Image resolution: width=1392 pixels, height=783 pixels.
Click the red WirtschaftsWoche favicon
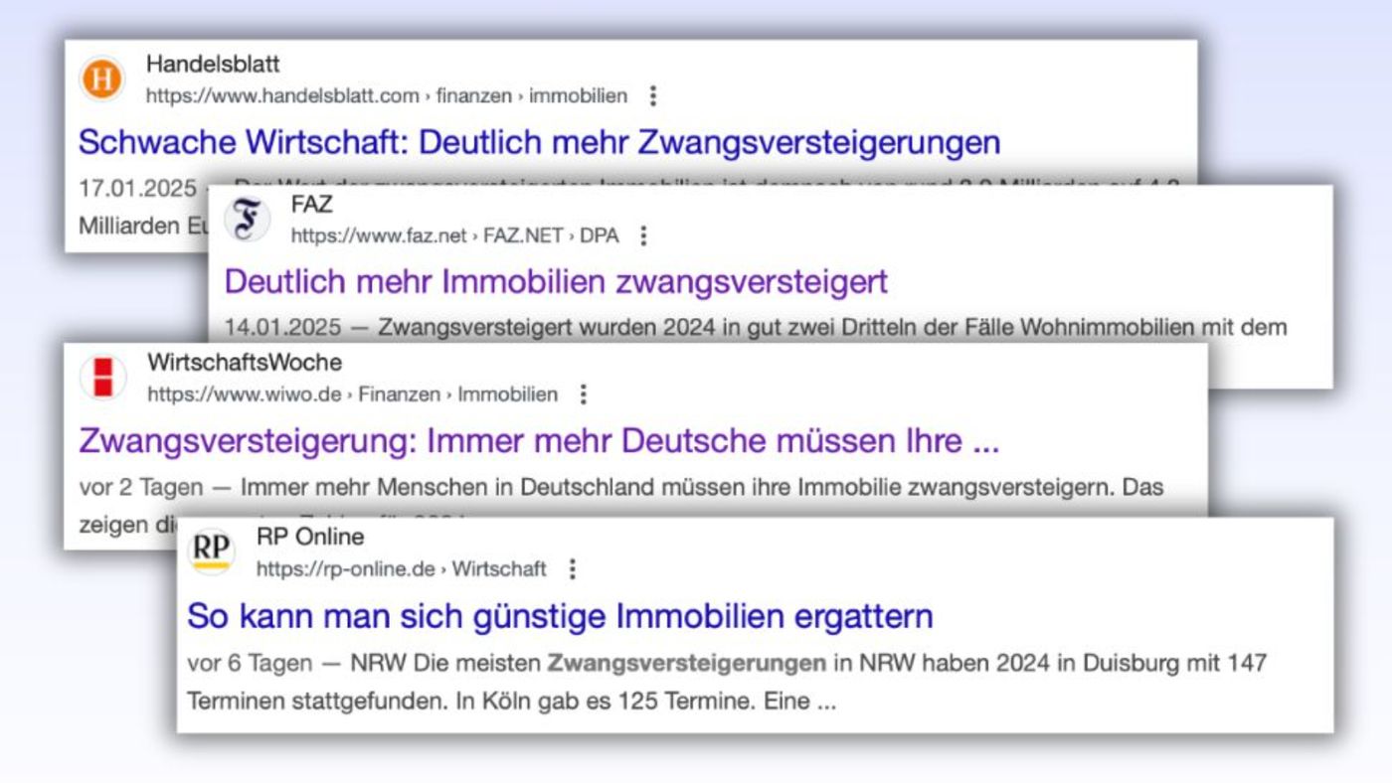pyautogui.click(x=103, y=378)
